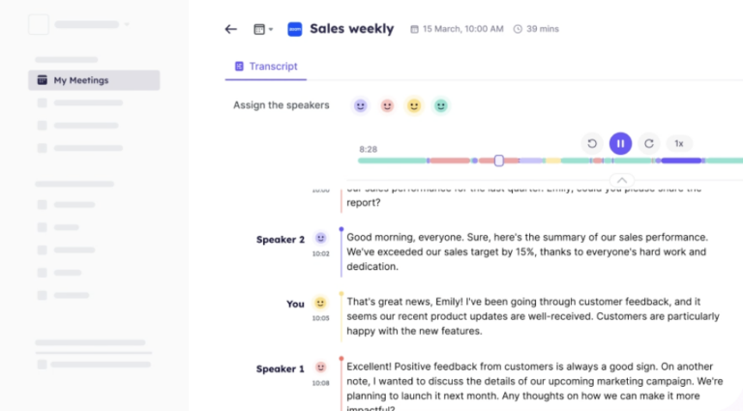
Task: Rewind the recording with the back button
Action: click(x=592, y=143)
